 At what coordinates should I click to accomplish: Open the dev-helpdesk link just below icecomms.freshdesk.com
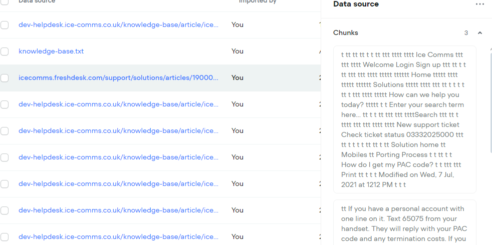point(118,104)
